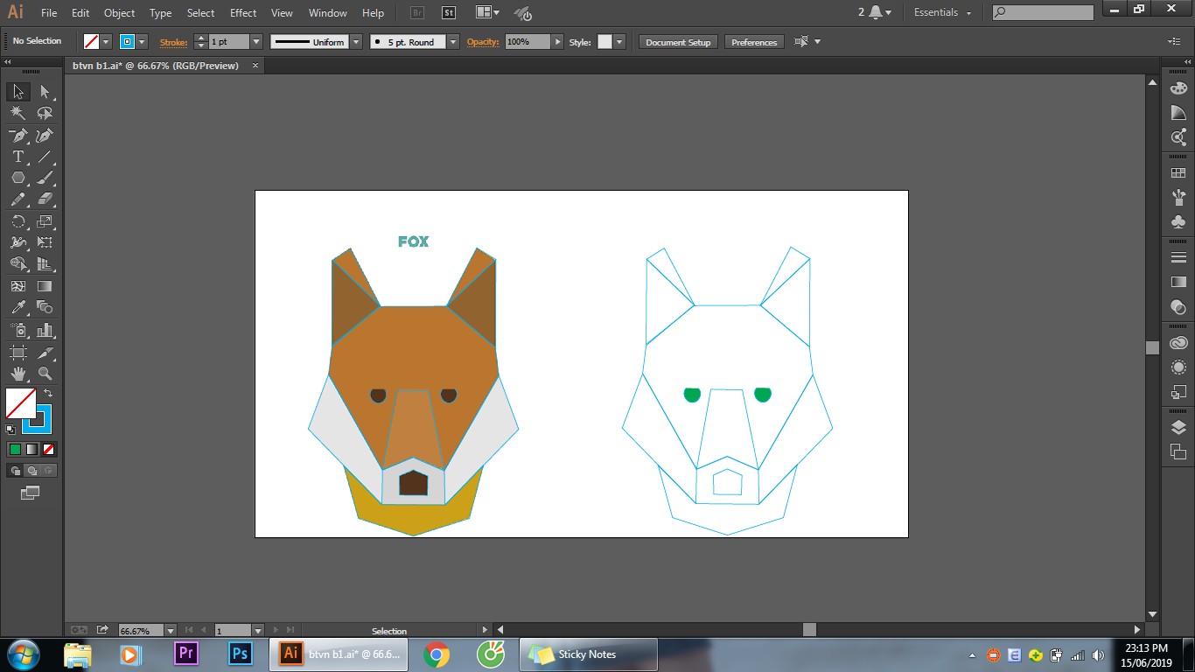Select the Zoom tool
Image resolution: width=1195 pixels, height=672 pixels.
[x=45, y=374]
